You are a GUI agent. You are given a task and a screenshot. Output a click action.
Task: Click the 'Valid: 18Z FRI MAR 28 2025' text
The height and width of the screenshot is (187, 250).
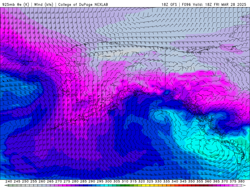[x=220, y=4]
